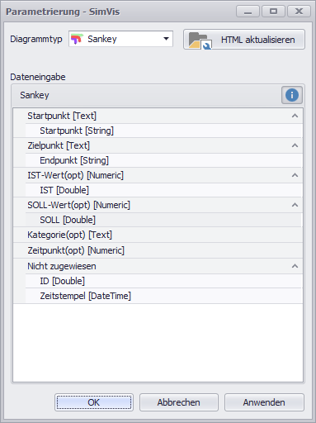Maximize the Parametrierung window
This screenshot has width=316, height=423.
coord(273,12)
